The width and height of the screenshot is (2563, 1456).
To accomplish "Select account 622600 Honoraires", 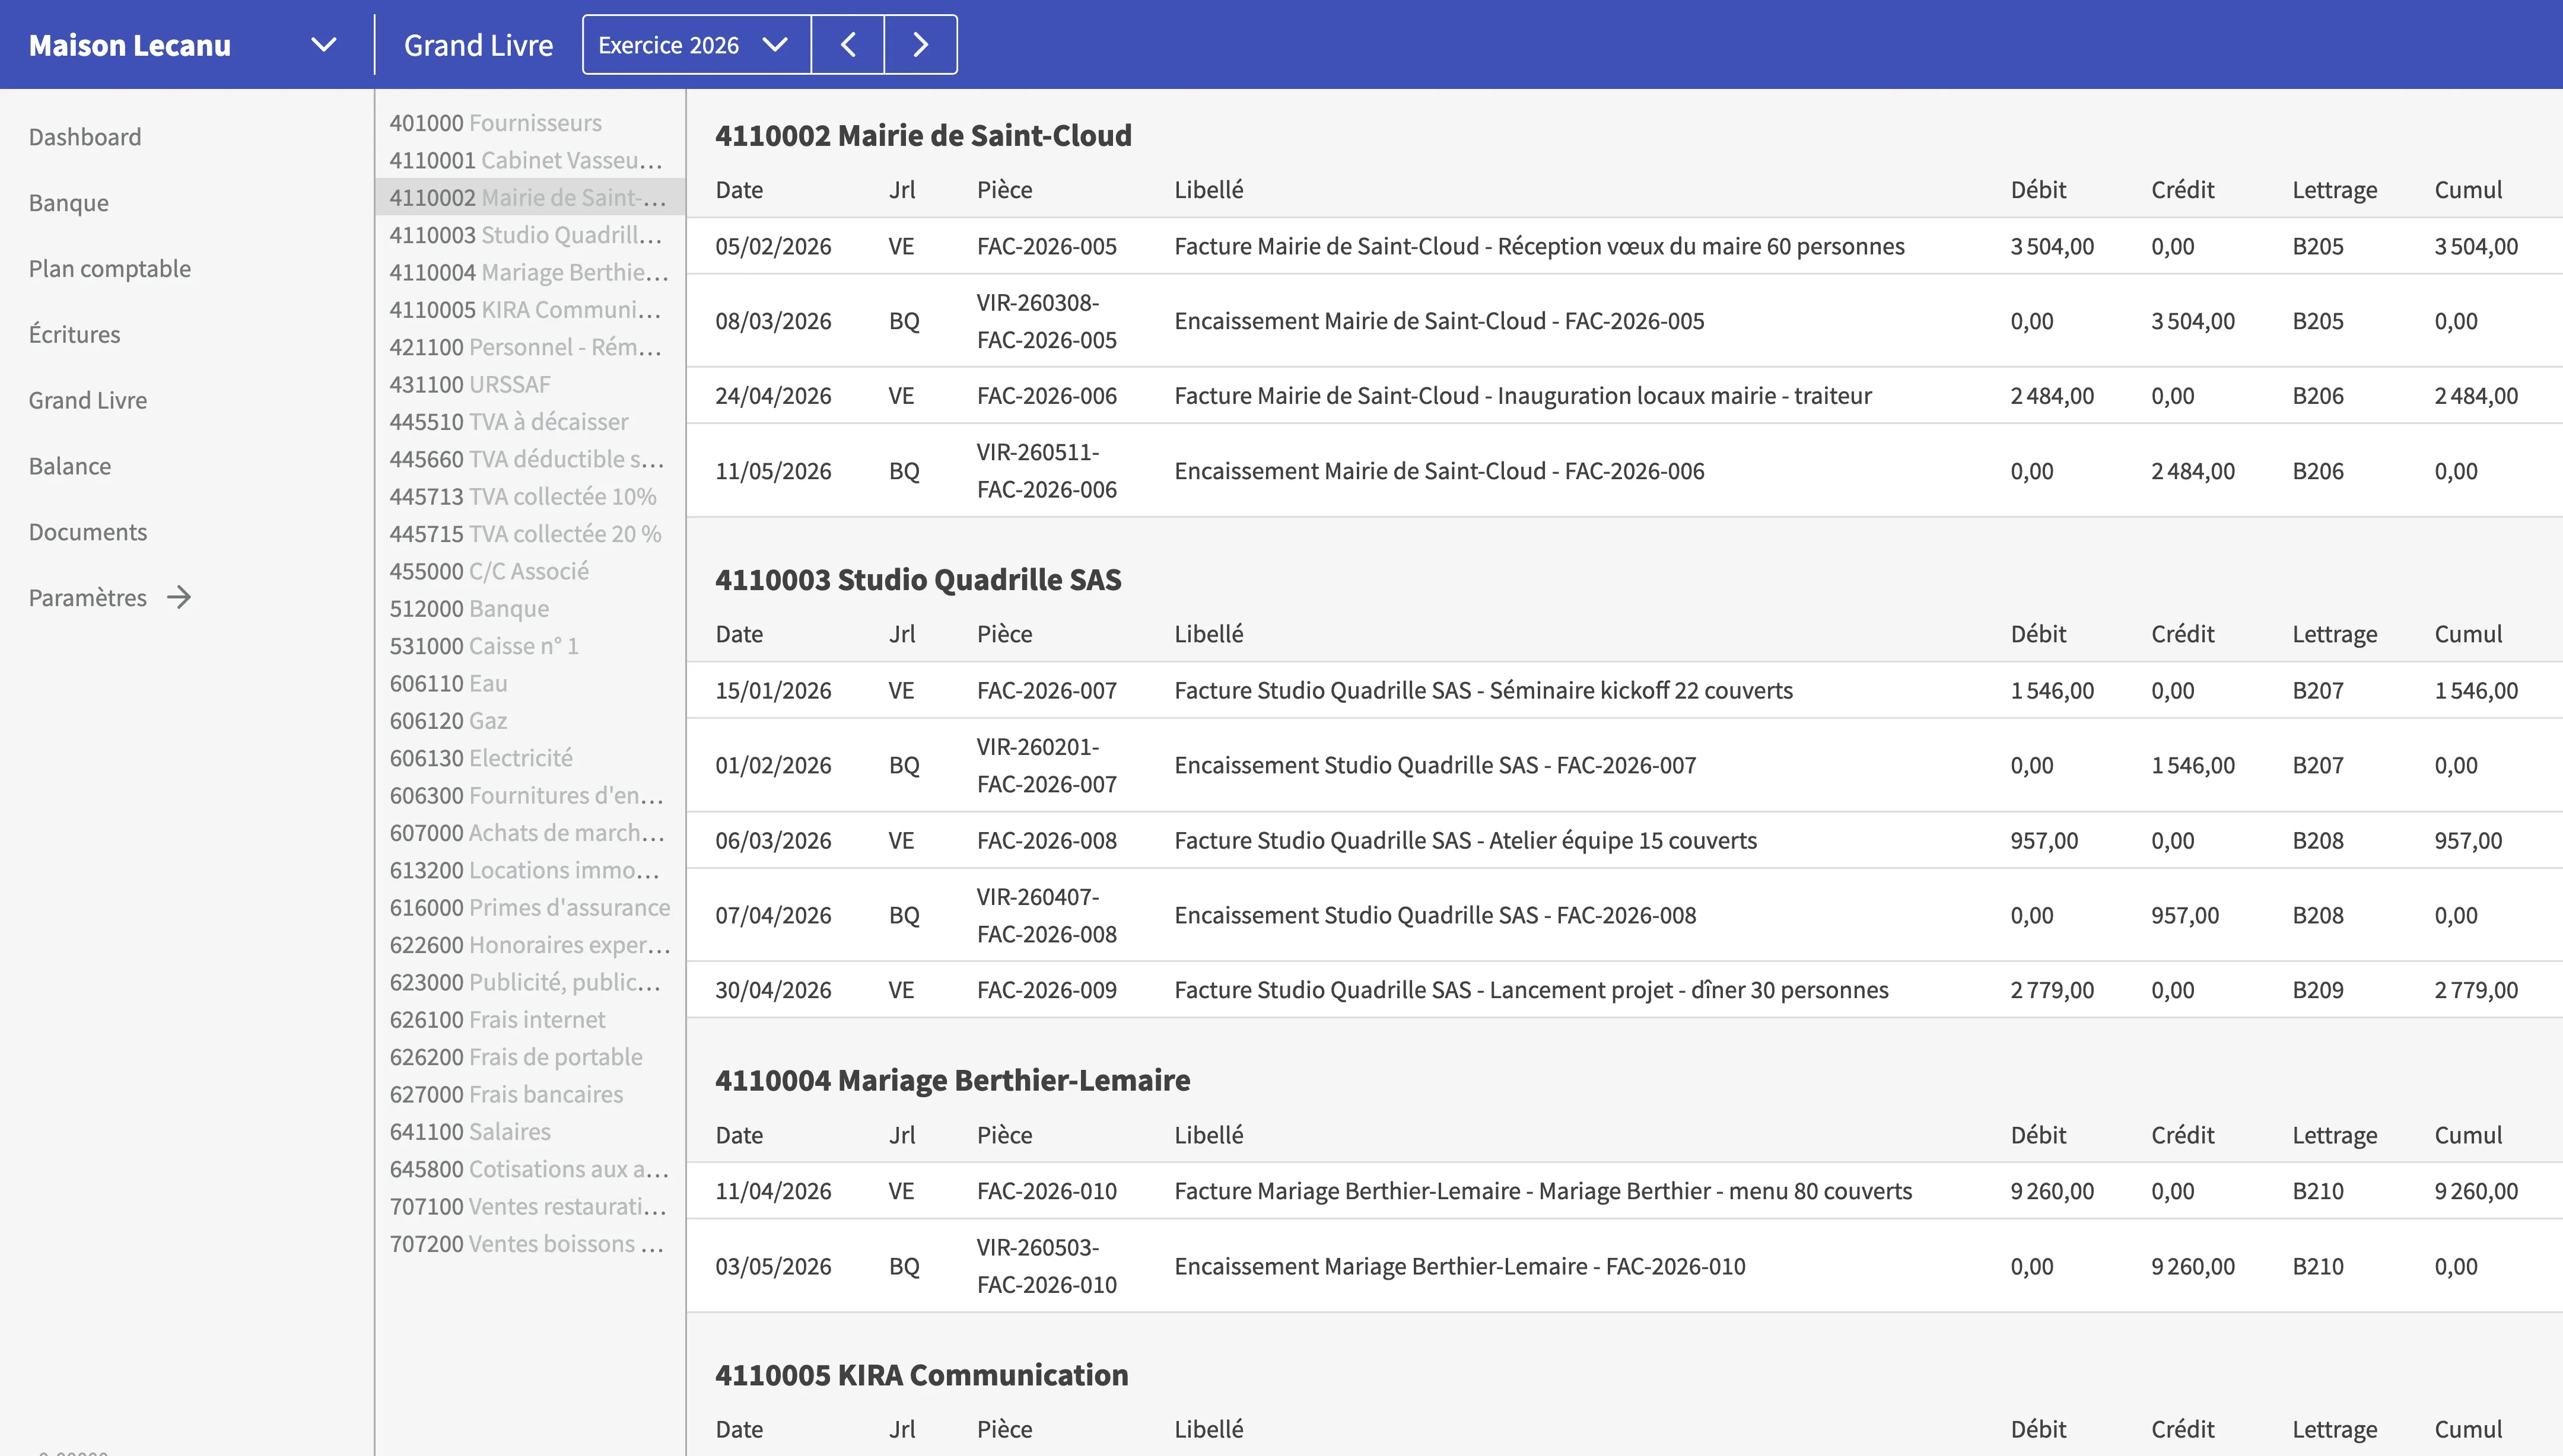I will coord(530,945).
